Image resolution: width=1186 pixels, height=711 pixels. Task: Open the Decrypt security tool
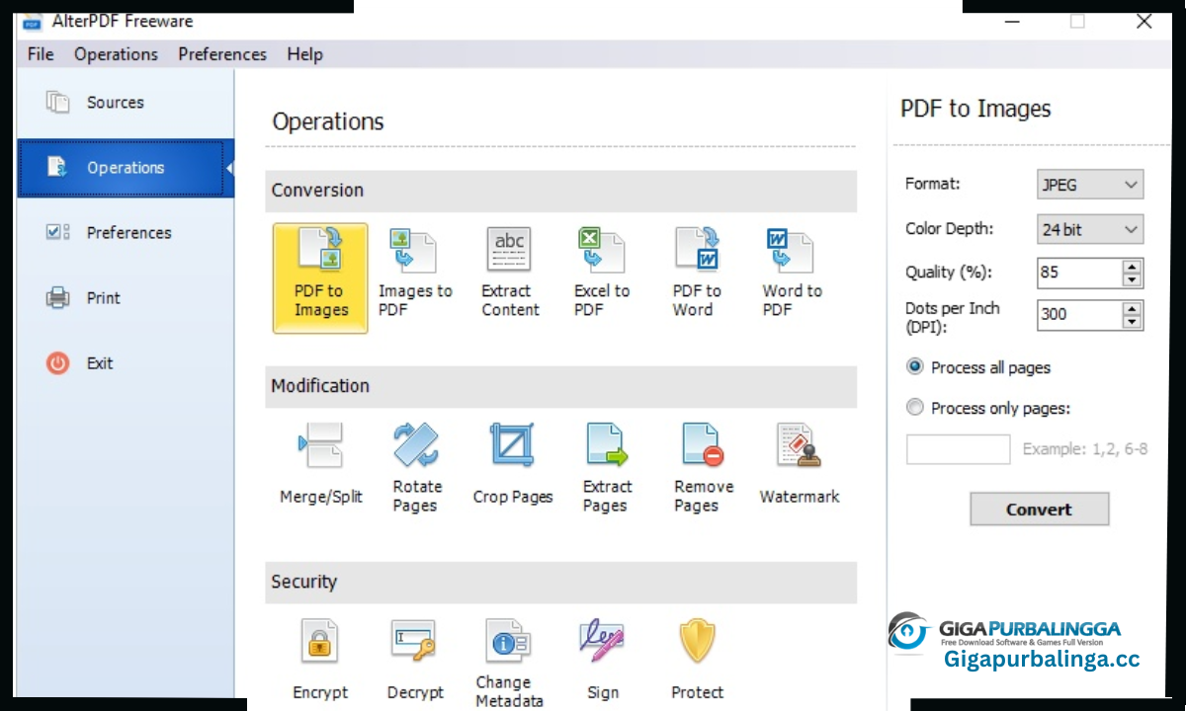[x=415, y=660]
